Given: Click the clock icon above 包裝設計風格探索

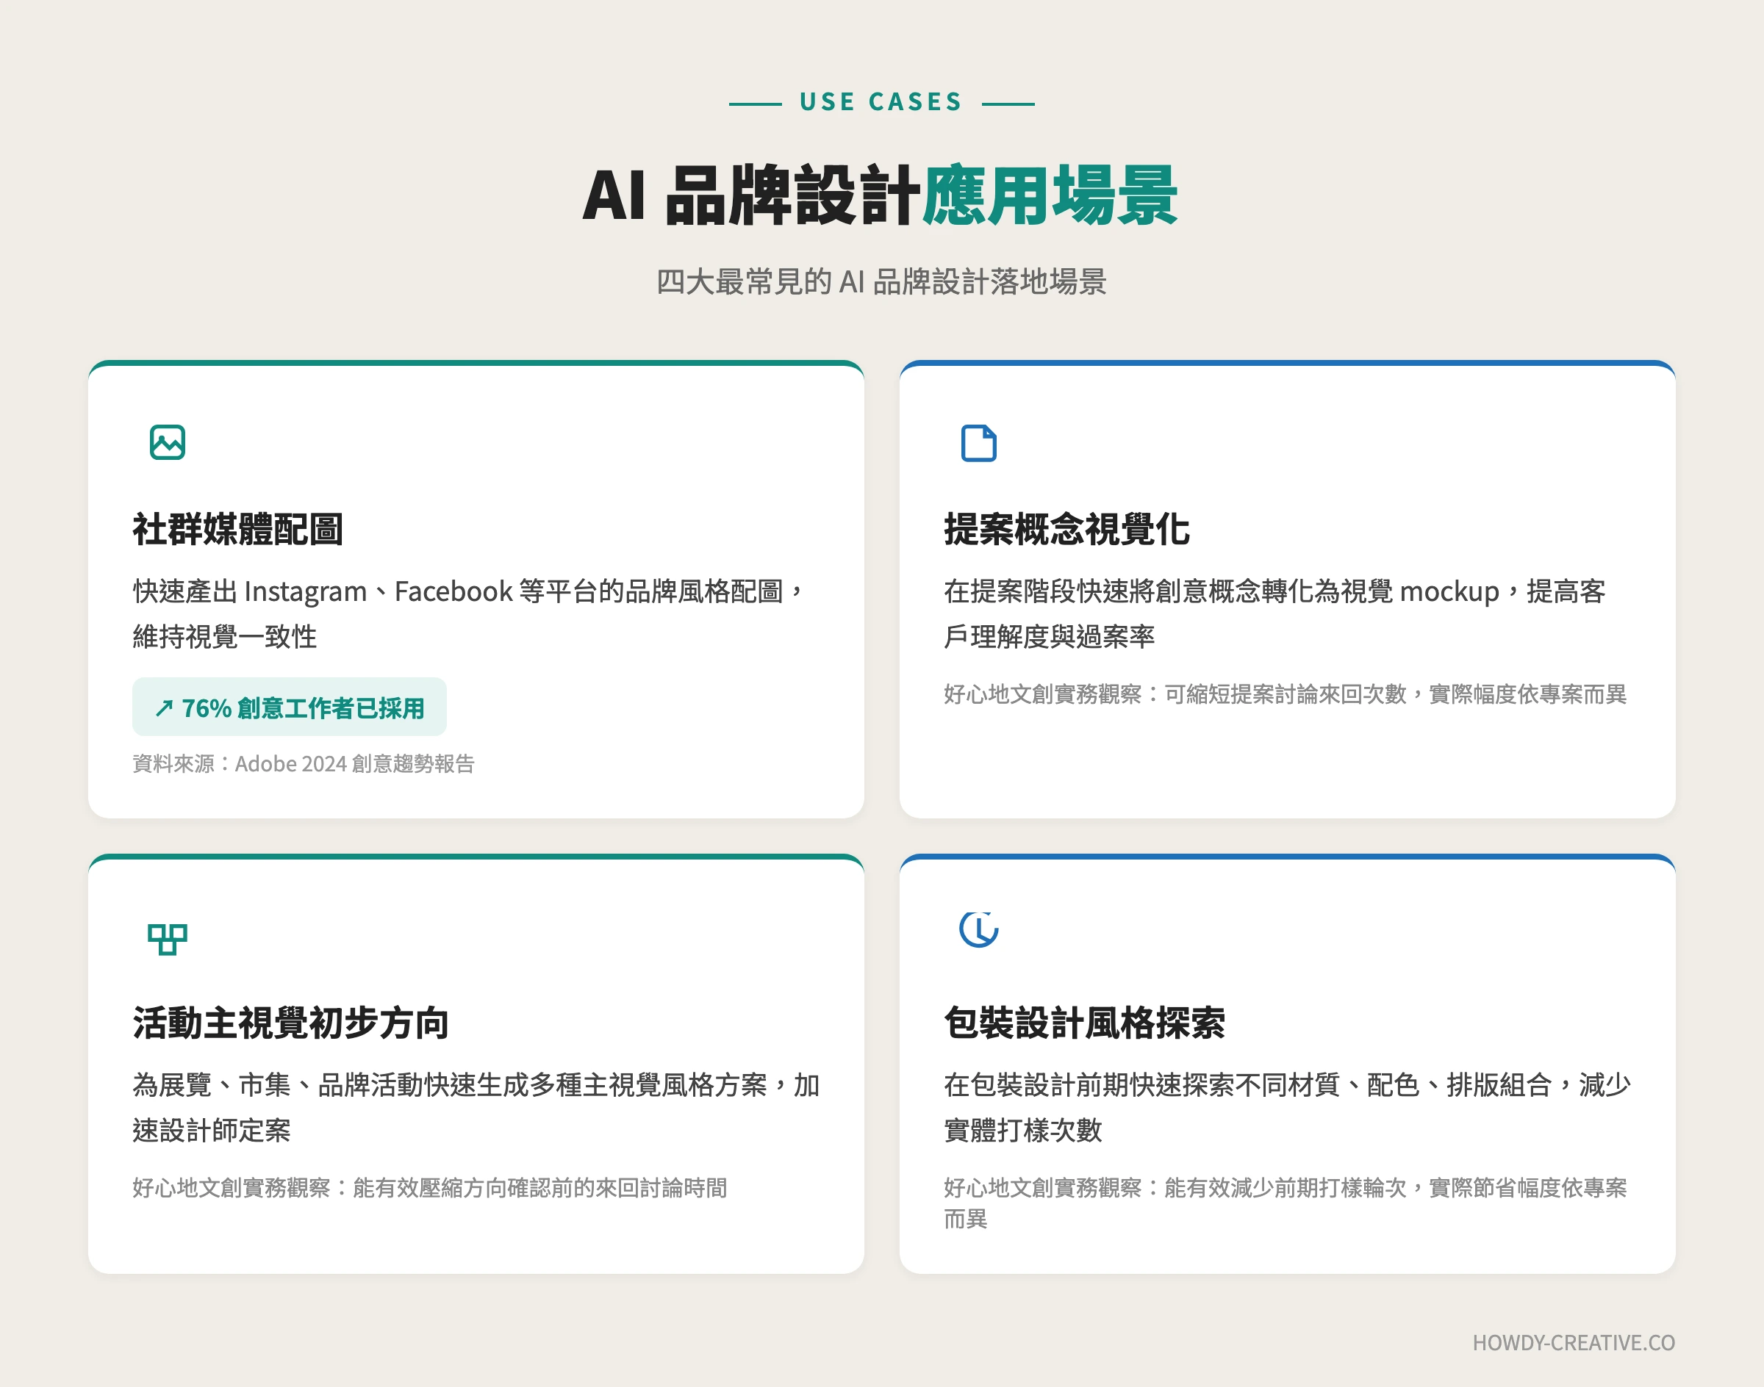Looking at the screenshot, I should 978,929.
